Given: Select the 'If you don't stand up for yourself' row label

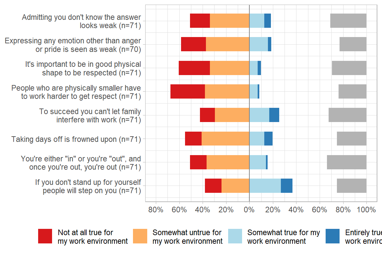Looking at the screenshot, I should pos(88,186).
